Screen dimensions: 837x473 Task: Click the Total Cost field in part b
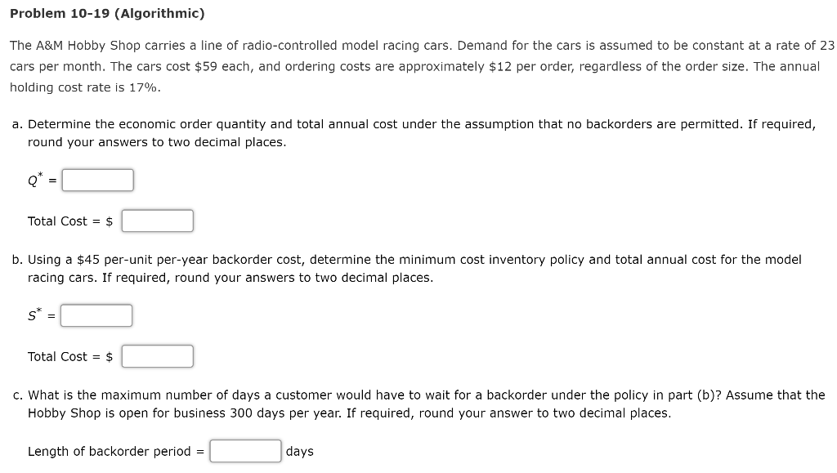157,356
